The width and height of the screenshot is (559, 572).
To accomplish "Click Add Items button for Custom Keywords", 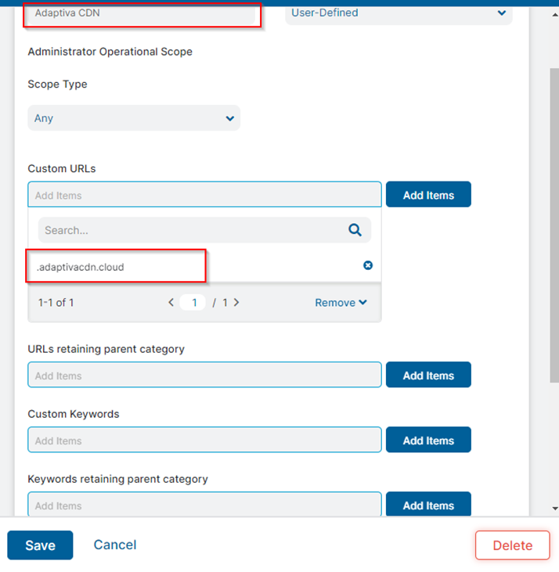I will click(428, 440).
